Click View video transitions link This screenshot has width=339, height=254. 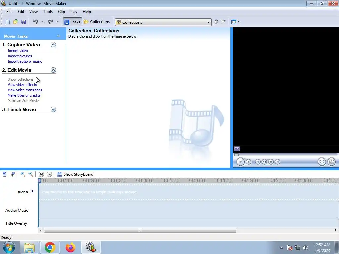coord(25,90)
